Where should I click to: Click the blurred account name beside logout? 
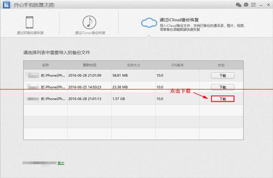click(40, 163)
